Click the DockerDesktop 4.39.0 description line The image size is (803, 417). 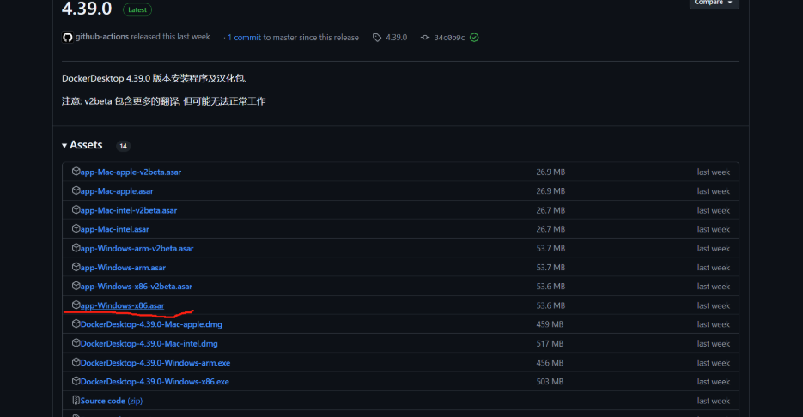154,78
